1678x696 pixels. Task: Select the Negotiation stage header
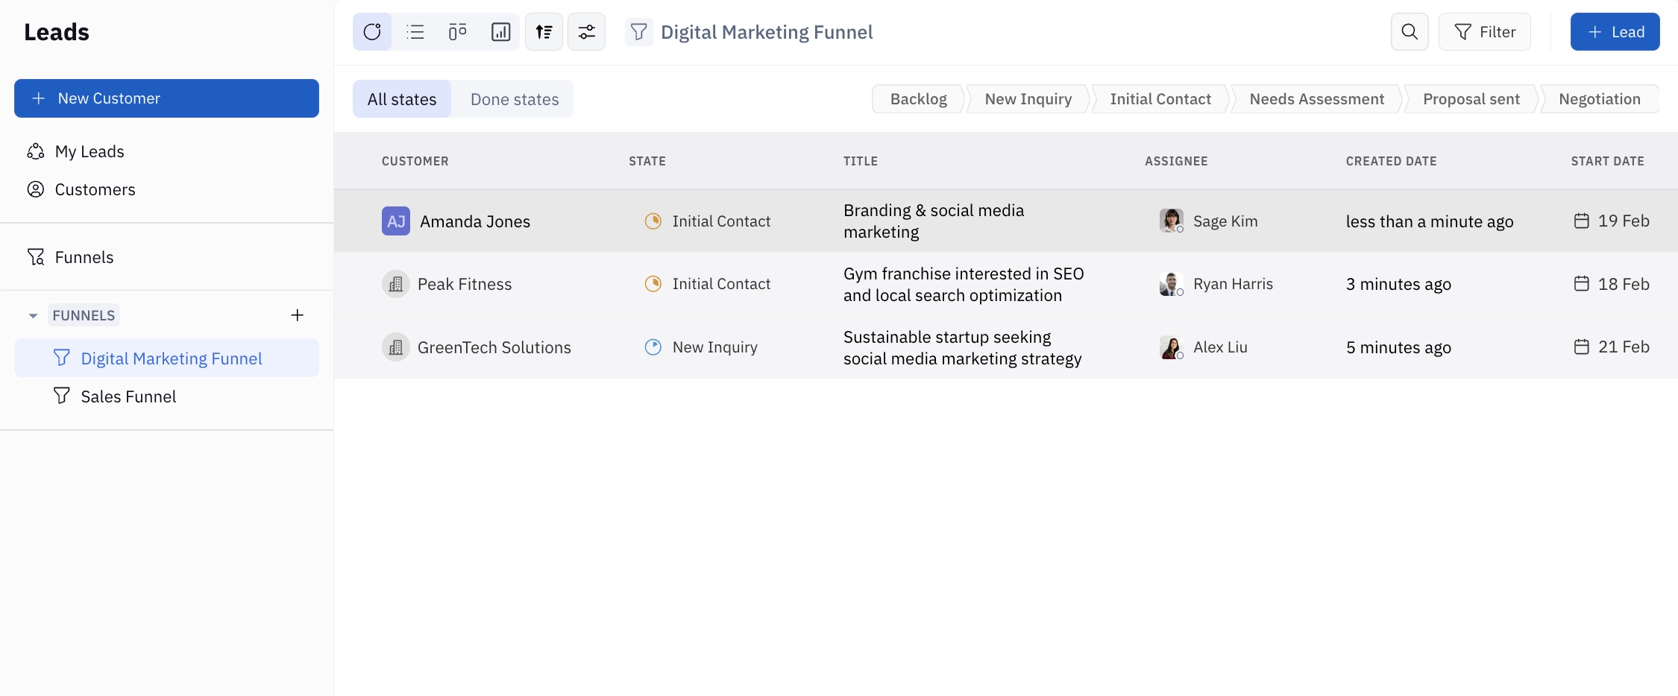[1599, 98]
